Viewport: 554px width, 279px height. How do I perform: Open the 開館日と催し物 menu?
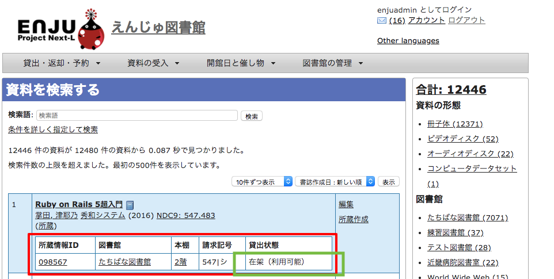pos(241,63)
